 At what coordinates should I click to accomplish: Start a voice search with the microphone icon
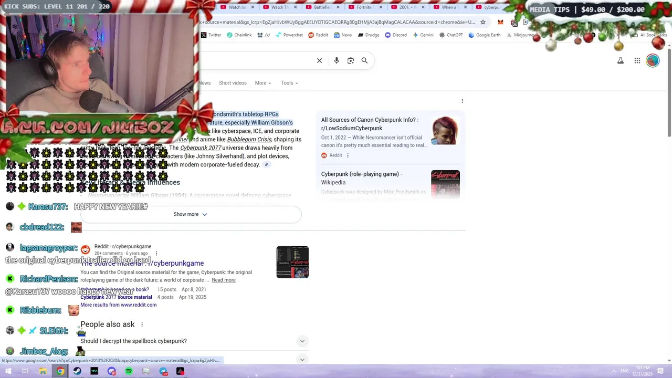[337, 60]
